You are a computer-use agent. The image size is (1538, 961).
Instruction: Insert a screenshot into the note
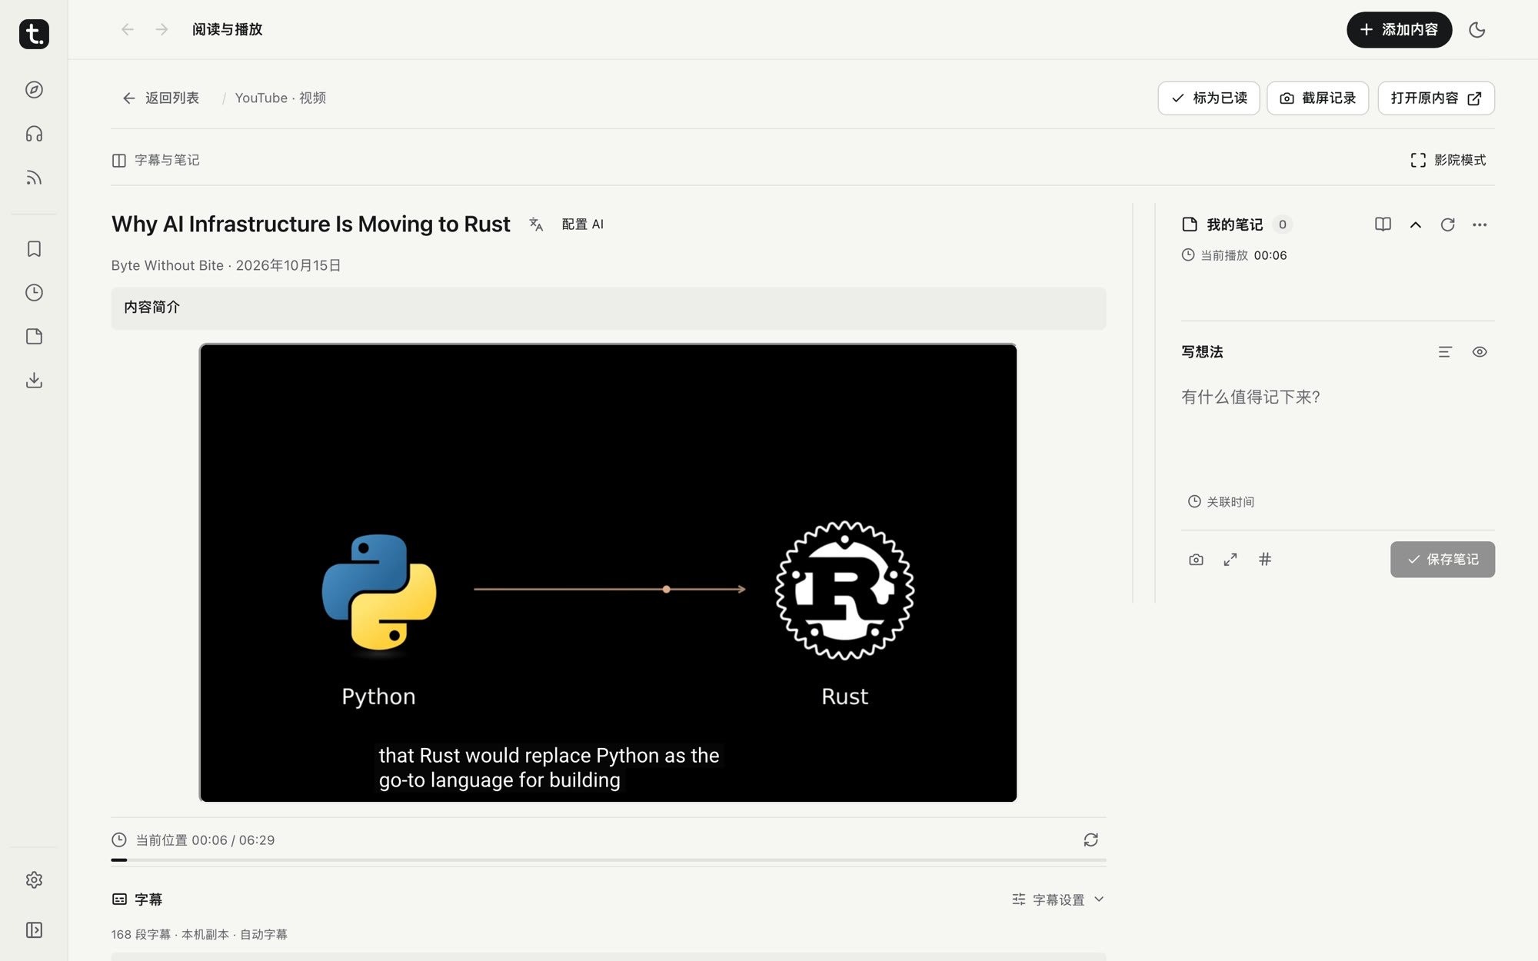tap(1196, 560)
